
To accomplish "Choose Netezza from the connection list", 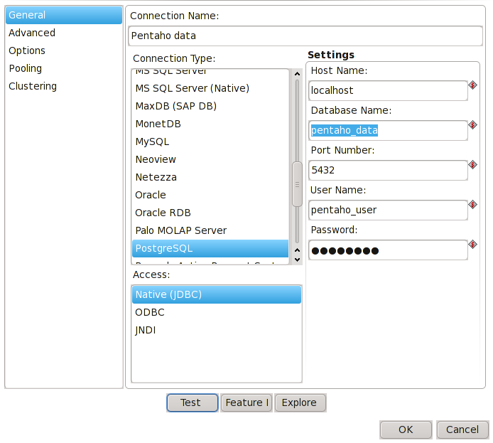I will [210, 177].
